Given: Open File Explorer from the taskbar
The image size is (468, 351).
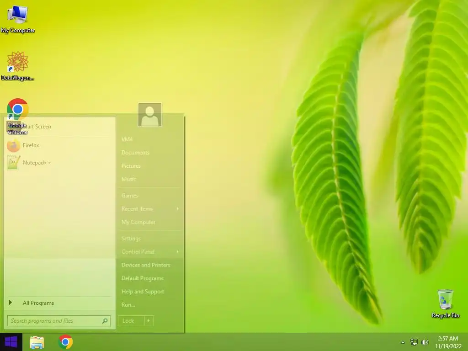Looking at the screenshot, I should [37, 342].
